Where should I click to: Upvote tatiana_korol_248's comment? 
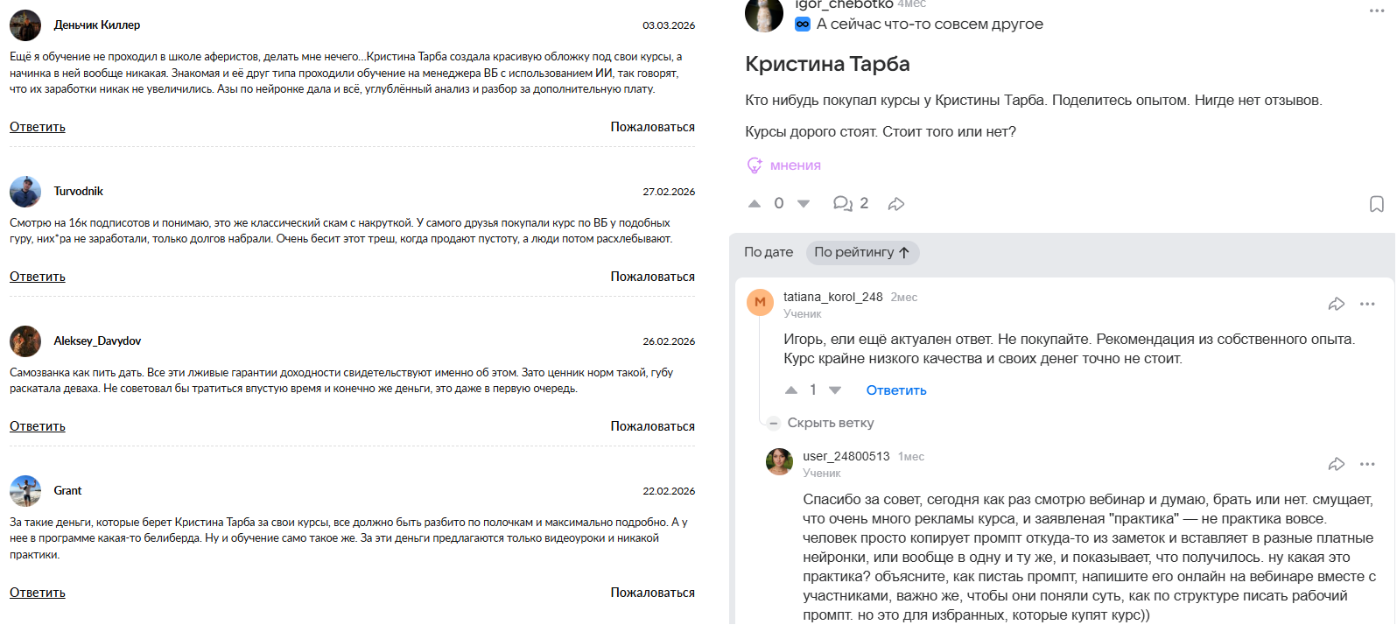[792, 389]
